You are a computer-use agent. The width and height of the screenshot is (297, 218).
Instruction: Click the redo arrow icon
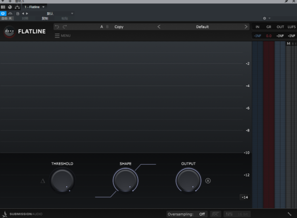point(65,27)
